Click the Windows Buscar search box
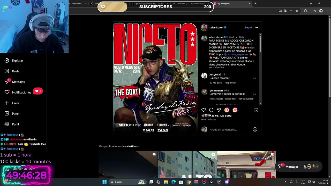The image size is (331, 186). click(128, 182)
